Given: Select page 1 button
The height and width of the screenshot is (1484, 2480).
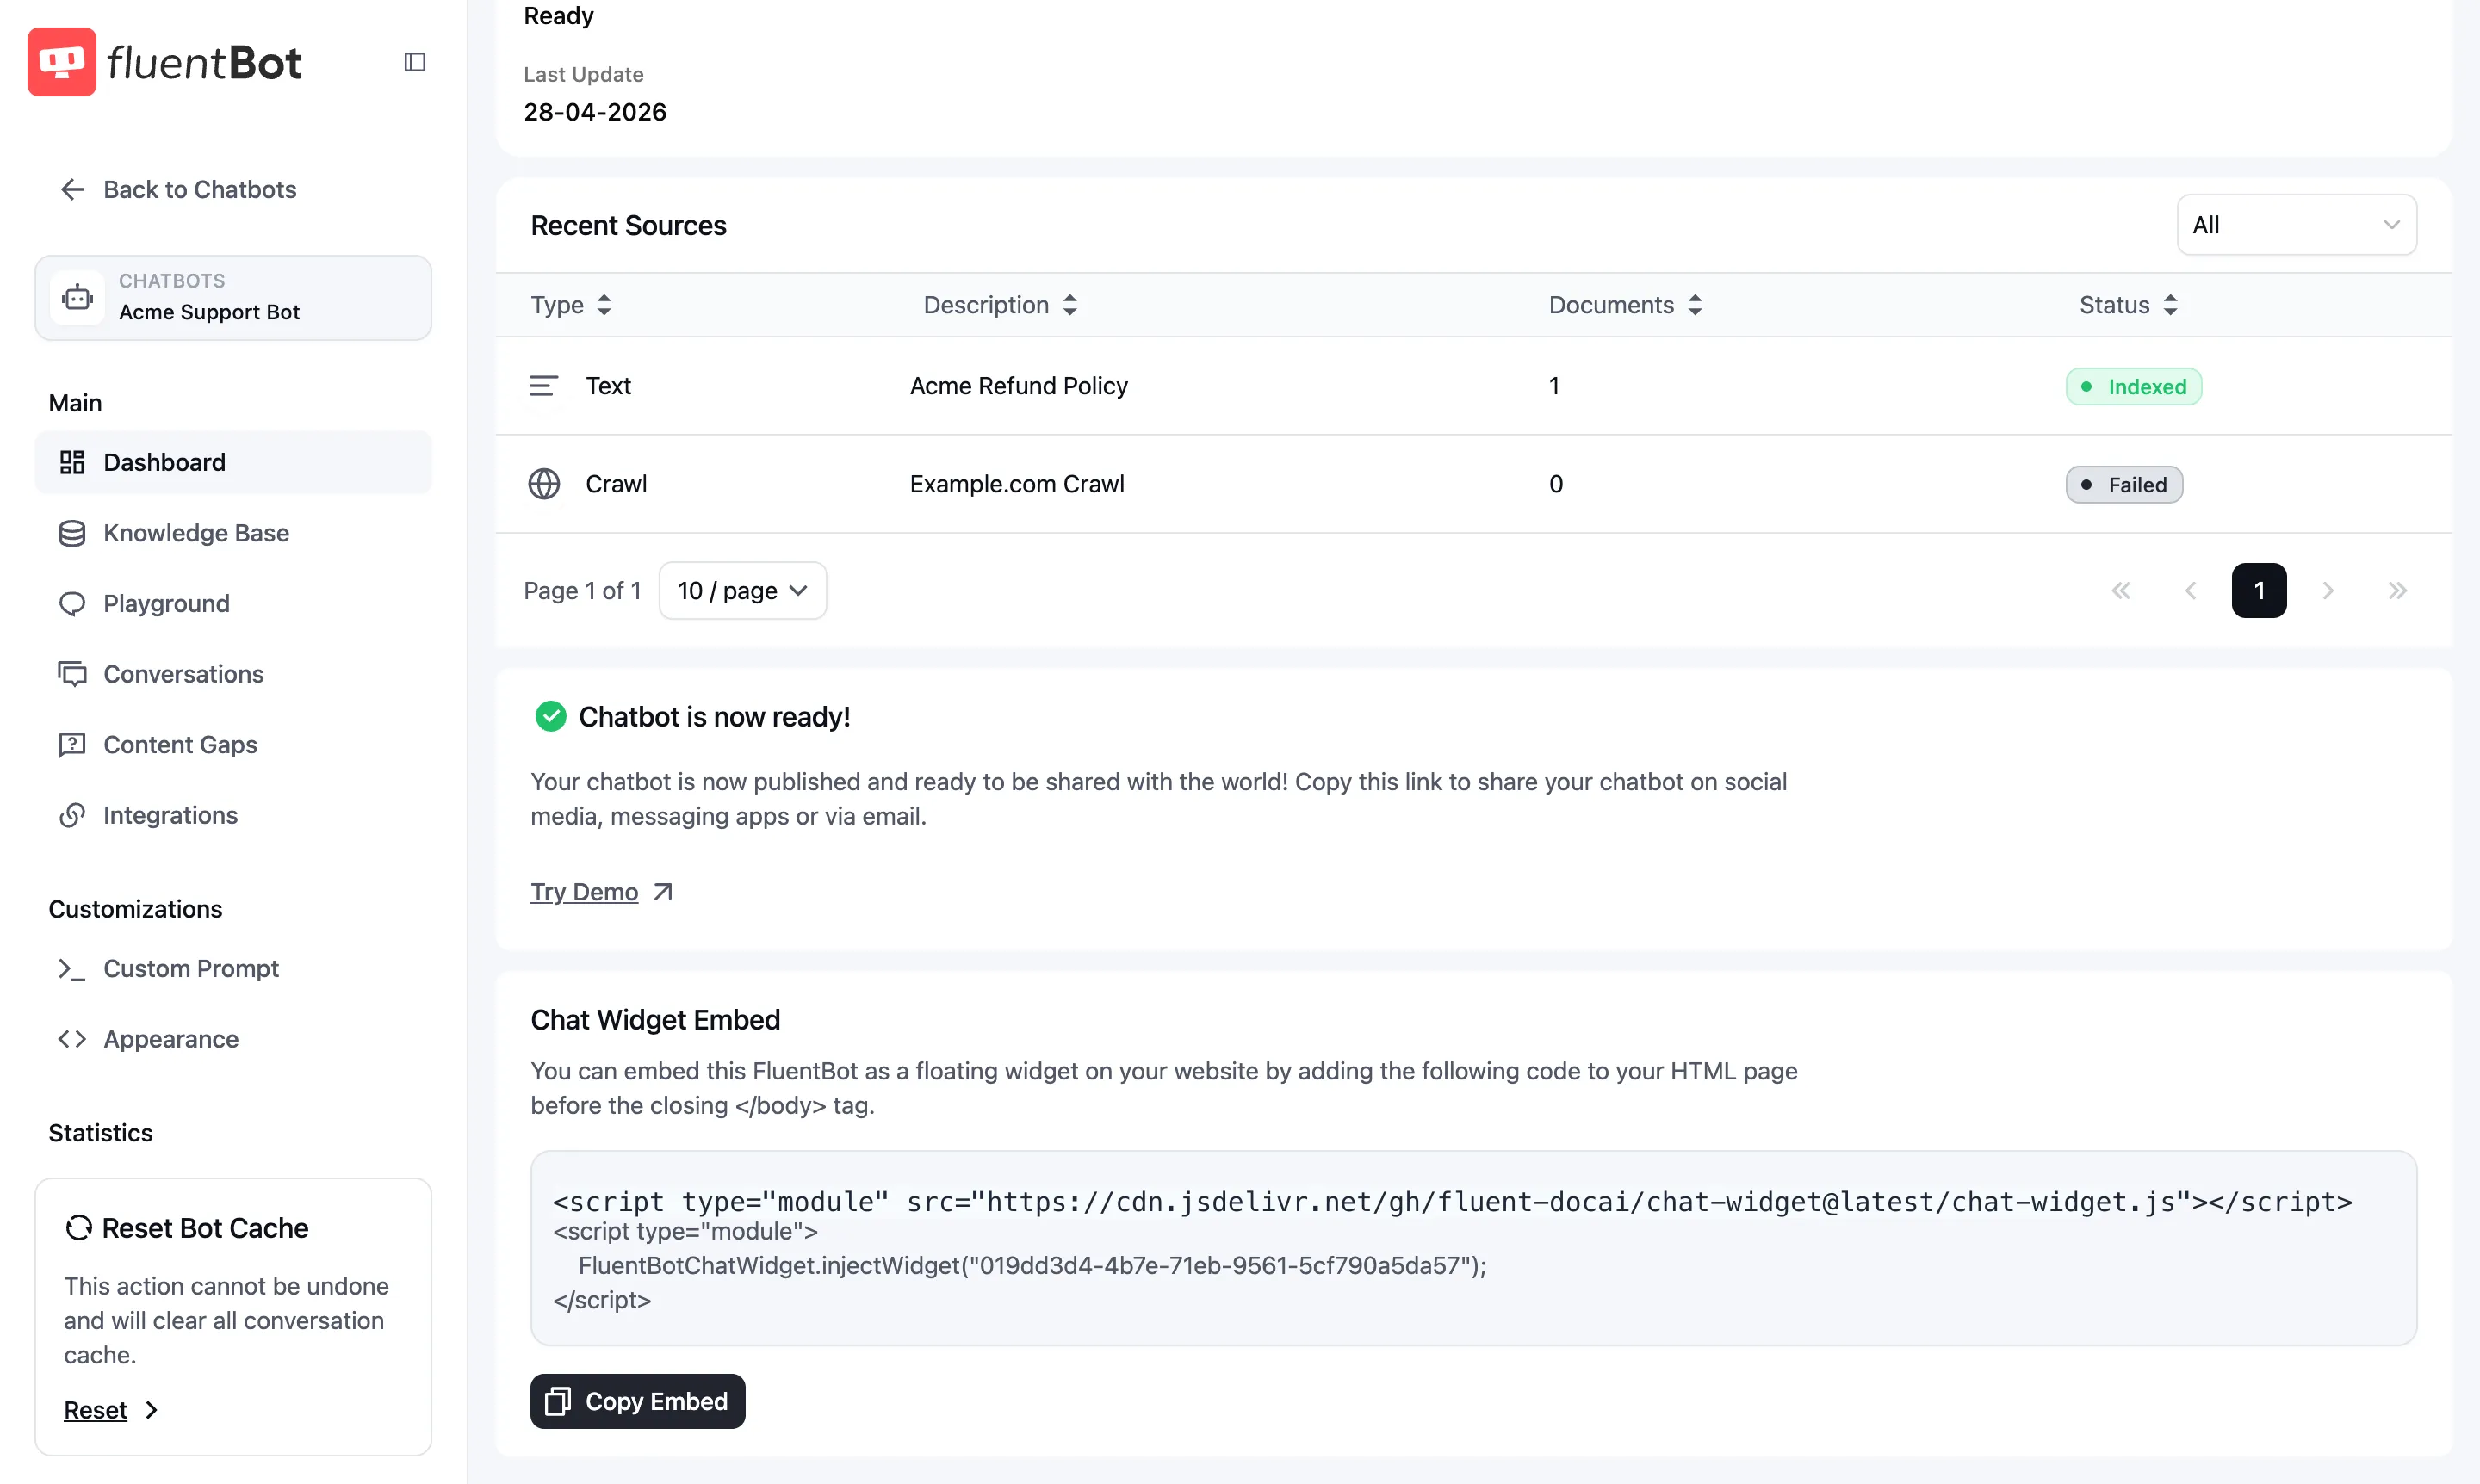Looking at the screenshot, I should [x=2259, y=591].
